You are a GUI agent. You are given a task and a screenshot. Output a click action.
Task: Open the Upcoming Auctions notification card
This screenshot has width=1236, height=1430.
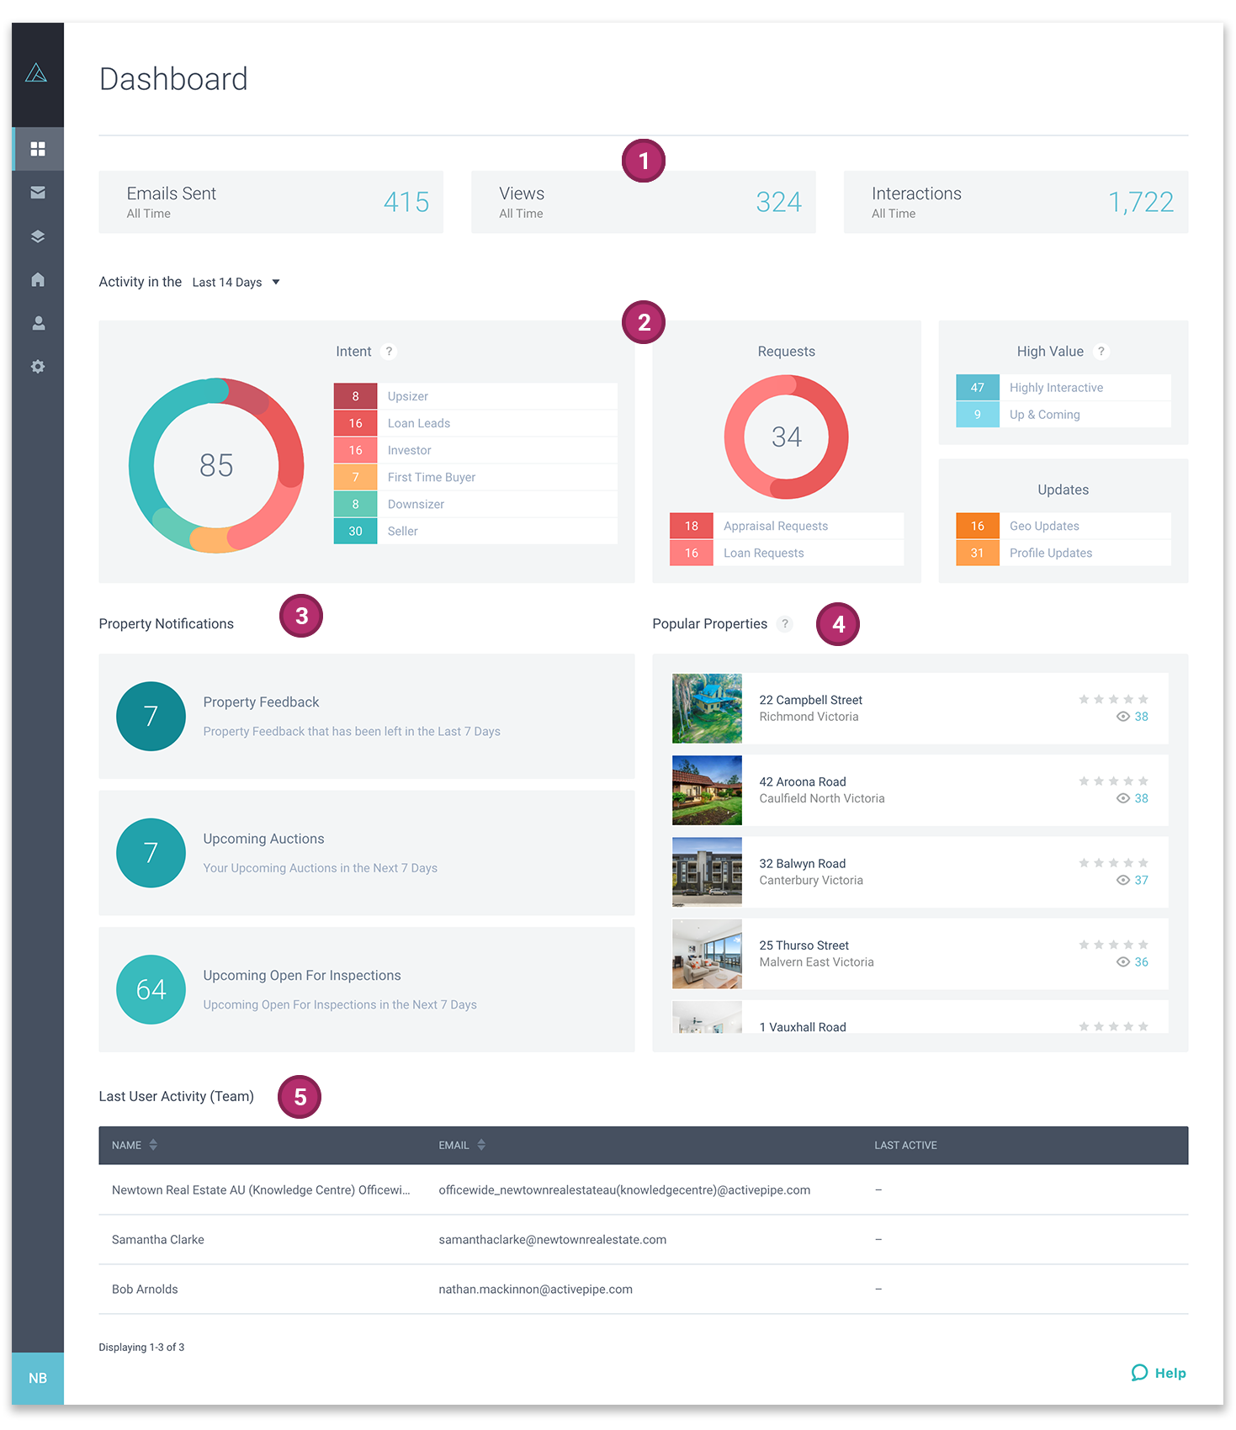point(367,853)
